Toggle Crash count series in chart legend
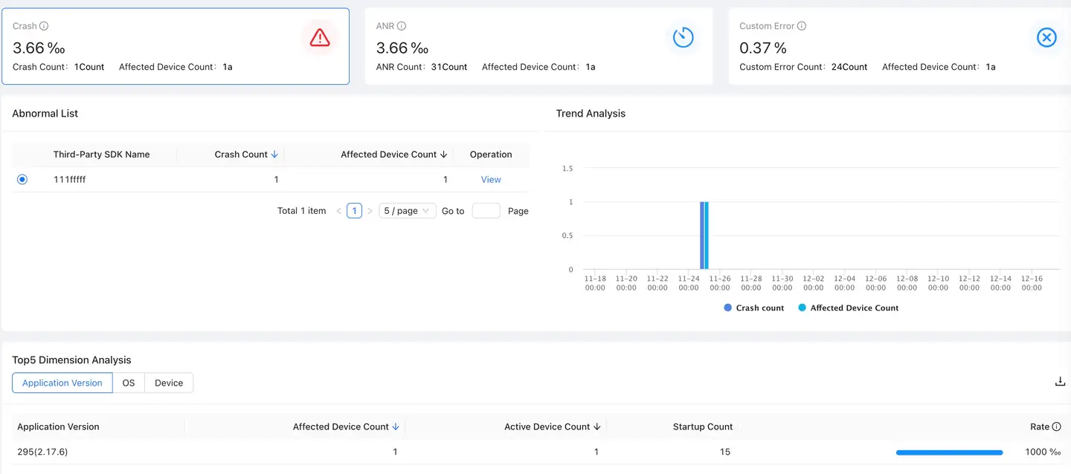Screen dimensions: 1071x474 coord(753,308)
